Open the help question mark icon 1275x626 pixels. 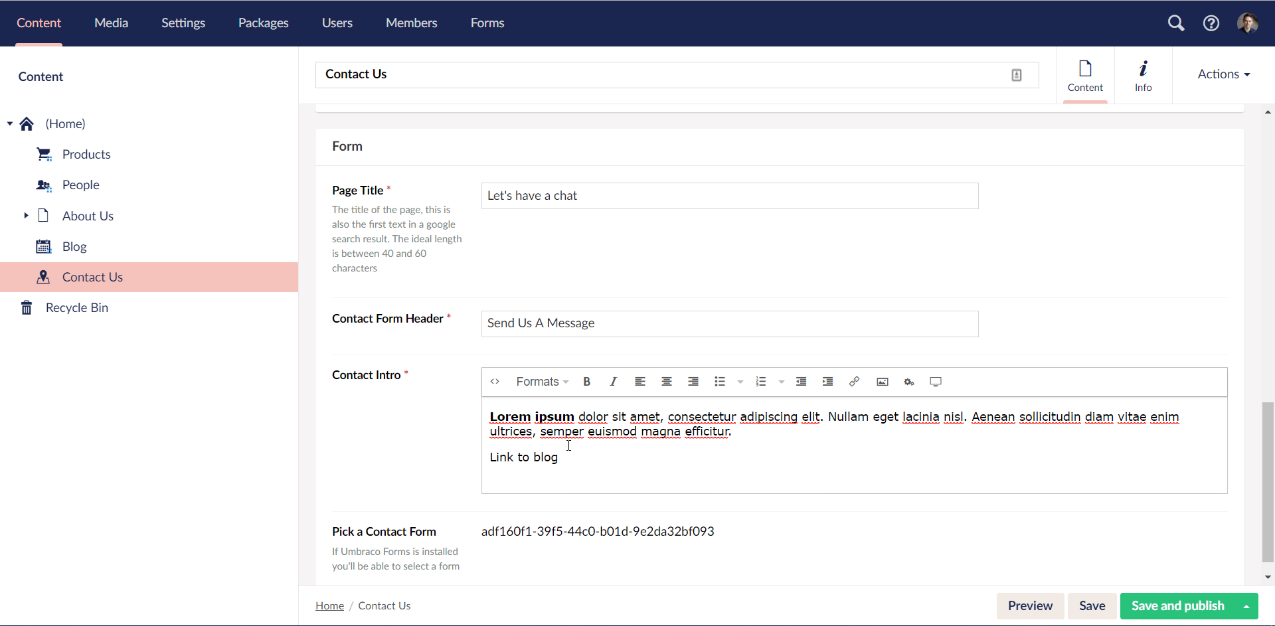pos(1211,23)
